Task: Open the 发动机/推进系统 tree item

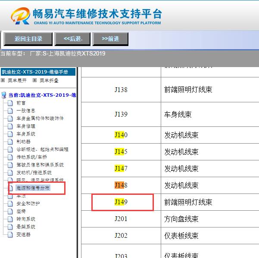Action: pyautogui.click(x=34, y=172)
